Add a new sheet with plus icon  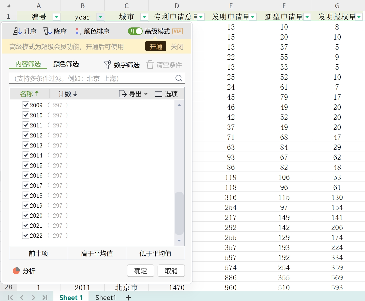[x=128, y=298]
